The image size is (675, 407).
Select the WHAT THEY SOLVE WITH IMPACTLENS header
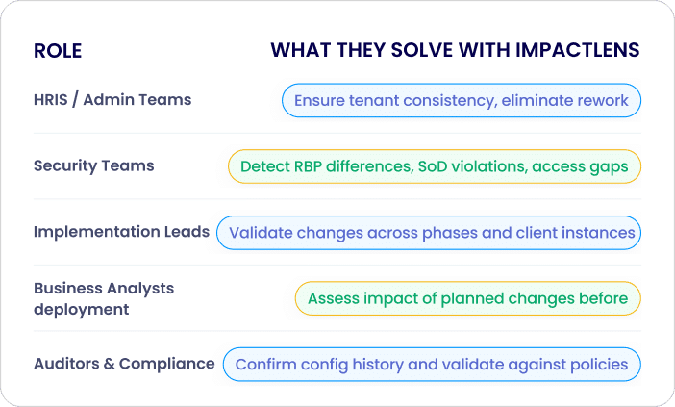coord(455,50)
